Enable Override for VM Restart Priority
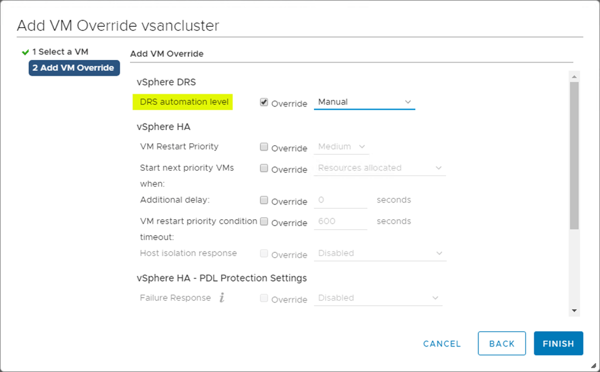Image resolution: width=600 pixels, height=372 pixels. (264, 147)
